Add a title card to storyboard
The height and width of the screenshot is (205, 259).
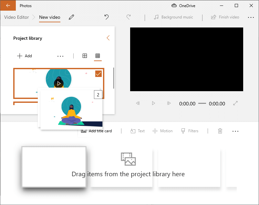coord(97,131)
